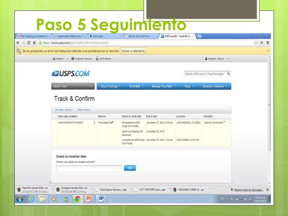Click GET EMAIL UPDATES button

pyautogui.click(x=64, y=110)
